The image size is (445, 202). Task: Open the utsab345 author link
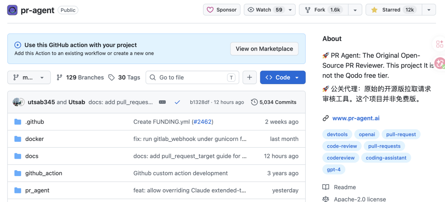(x=42, y=102)
